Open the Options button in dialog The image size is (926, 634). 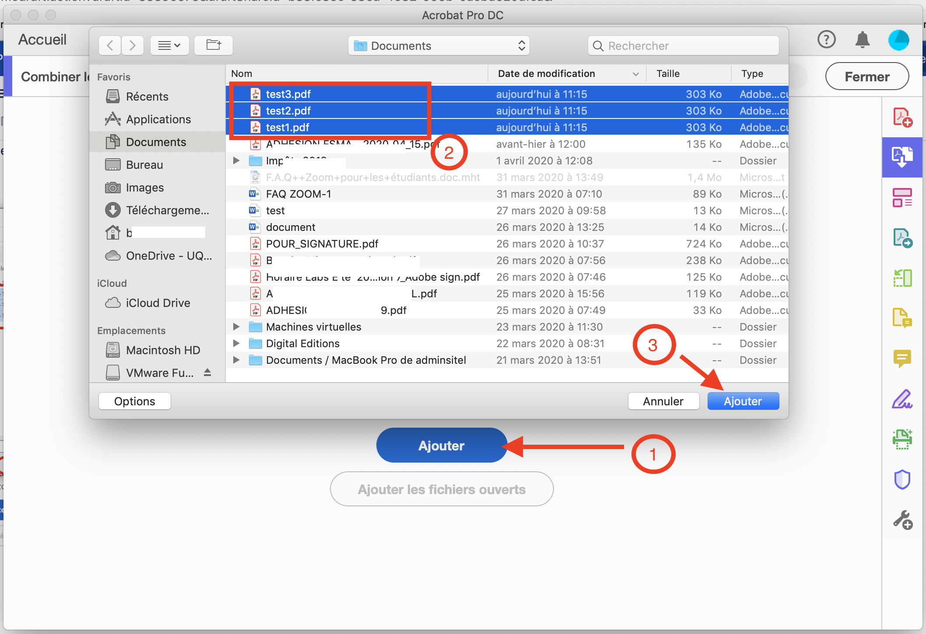[135, 401]
